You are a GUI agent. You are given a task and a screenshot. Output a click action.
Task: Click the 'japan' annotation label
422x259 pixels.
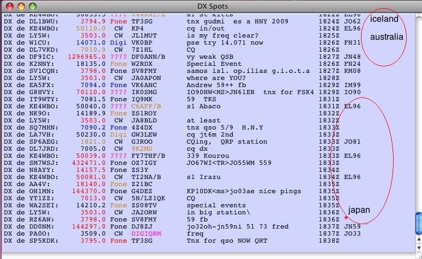(x=359, y=210)
